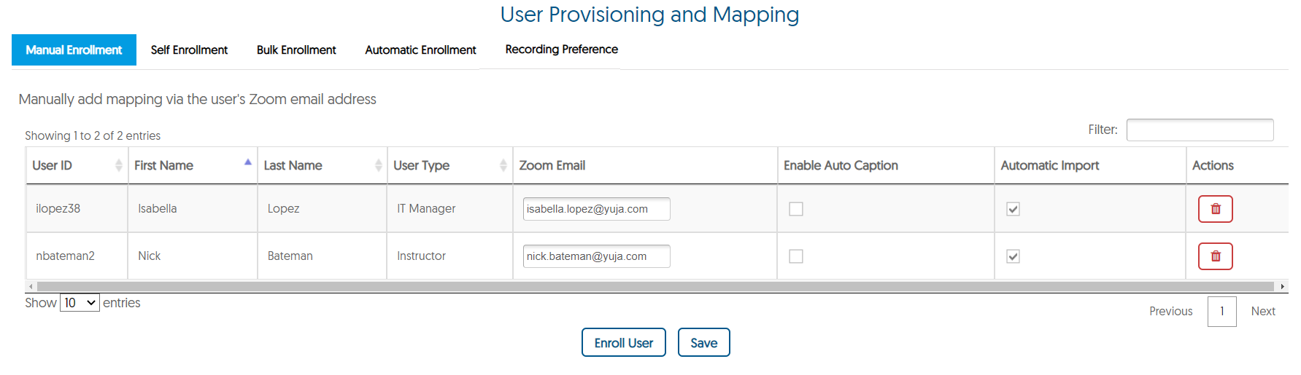The height and width of the screenshot is (375, 1301).
Task: Click the scrollbar left arrow
Action: 31,287
